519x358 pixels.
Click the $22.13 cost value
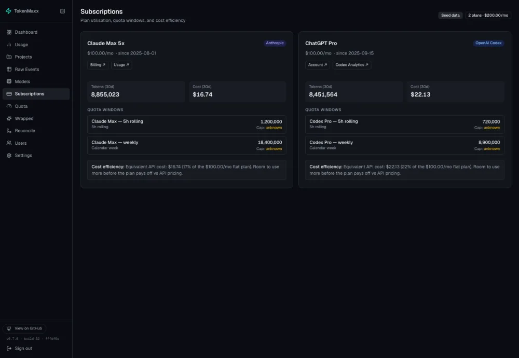[x=420, y=94]
